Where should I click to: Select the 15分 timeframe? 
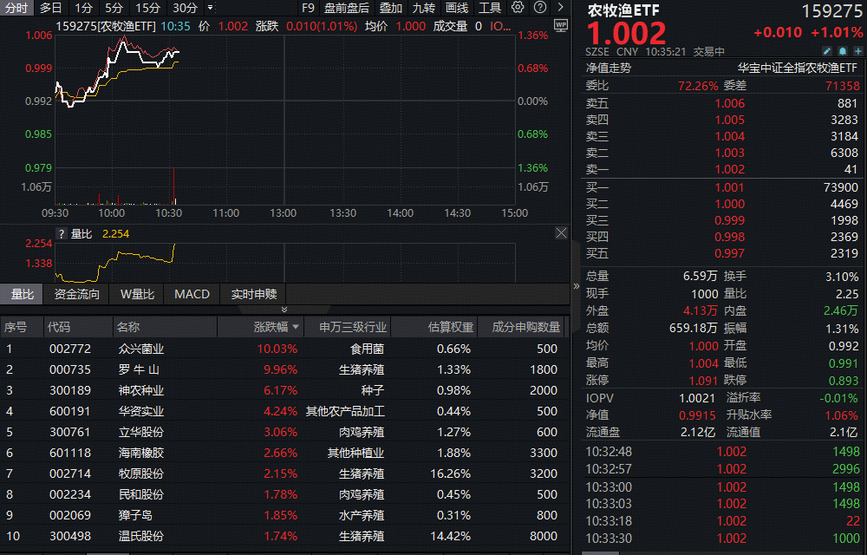[147, 8]
